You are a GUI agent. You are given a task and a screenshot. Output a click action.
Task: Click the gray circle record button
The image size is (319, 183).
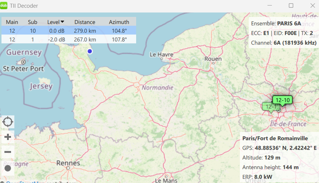point(8,168)
